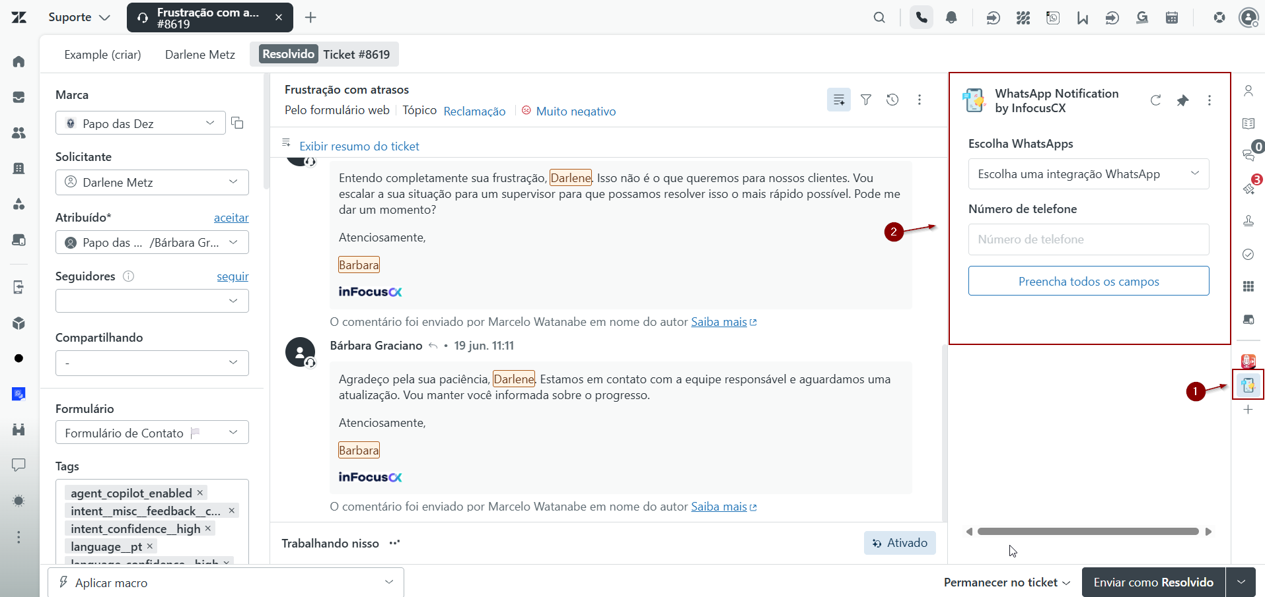Open WhatsApp Notification app options menu
This screenshot has height=597, width=1265.
coord(1210,100)
